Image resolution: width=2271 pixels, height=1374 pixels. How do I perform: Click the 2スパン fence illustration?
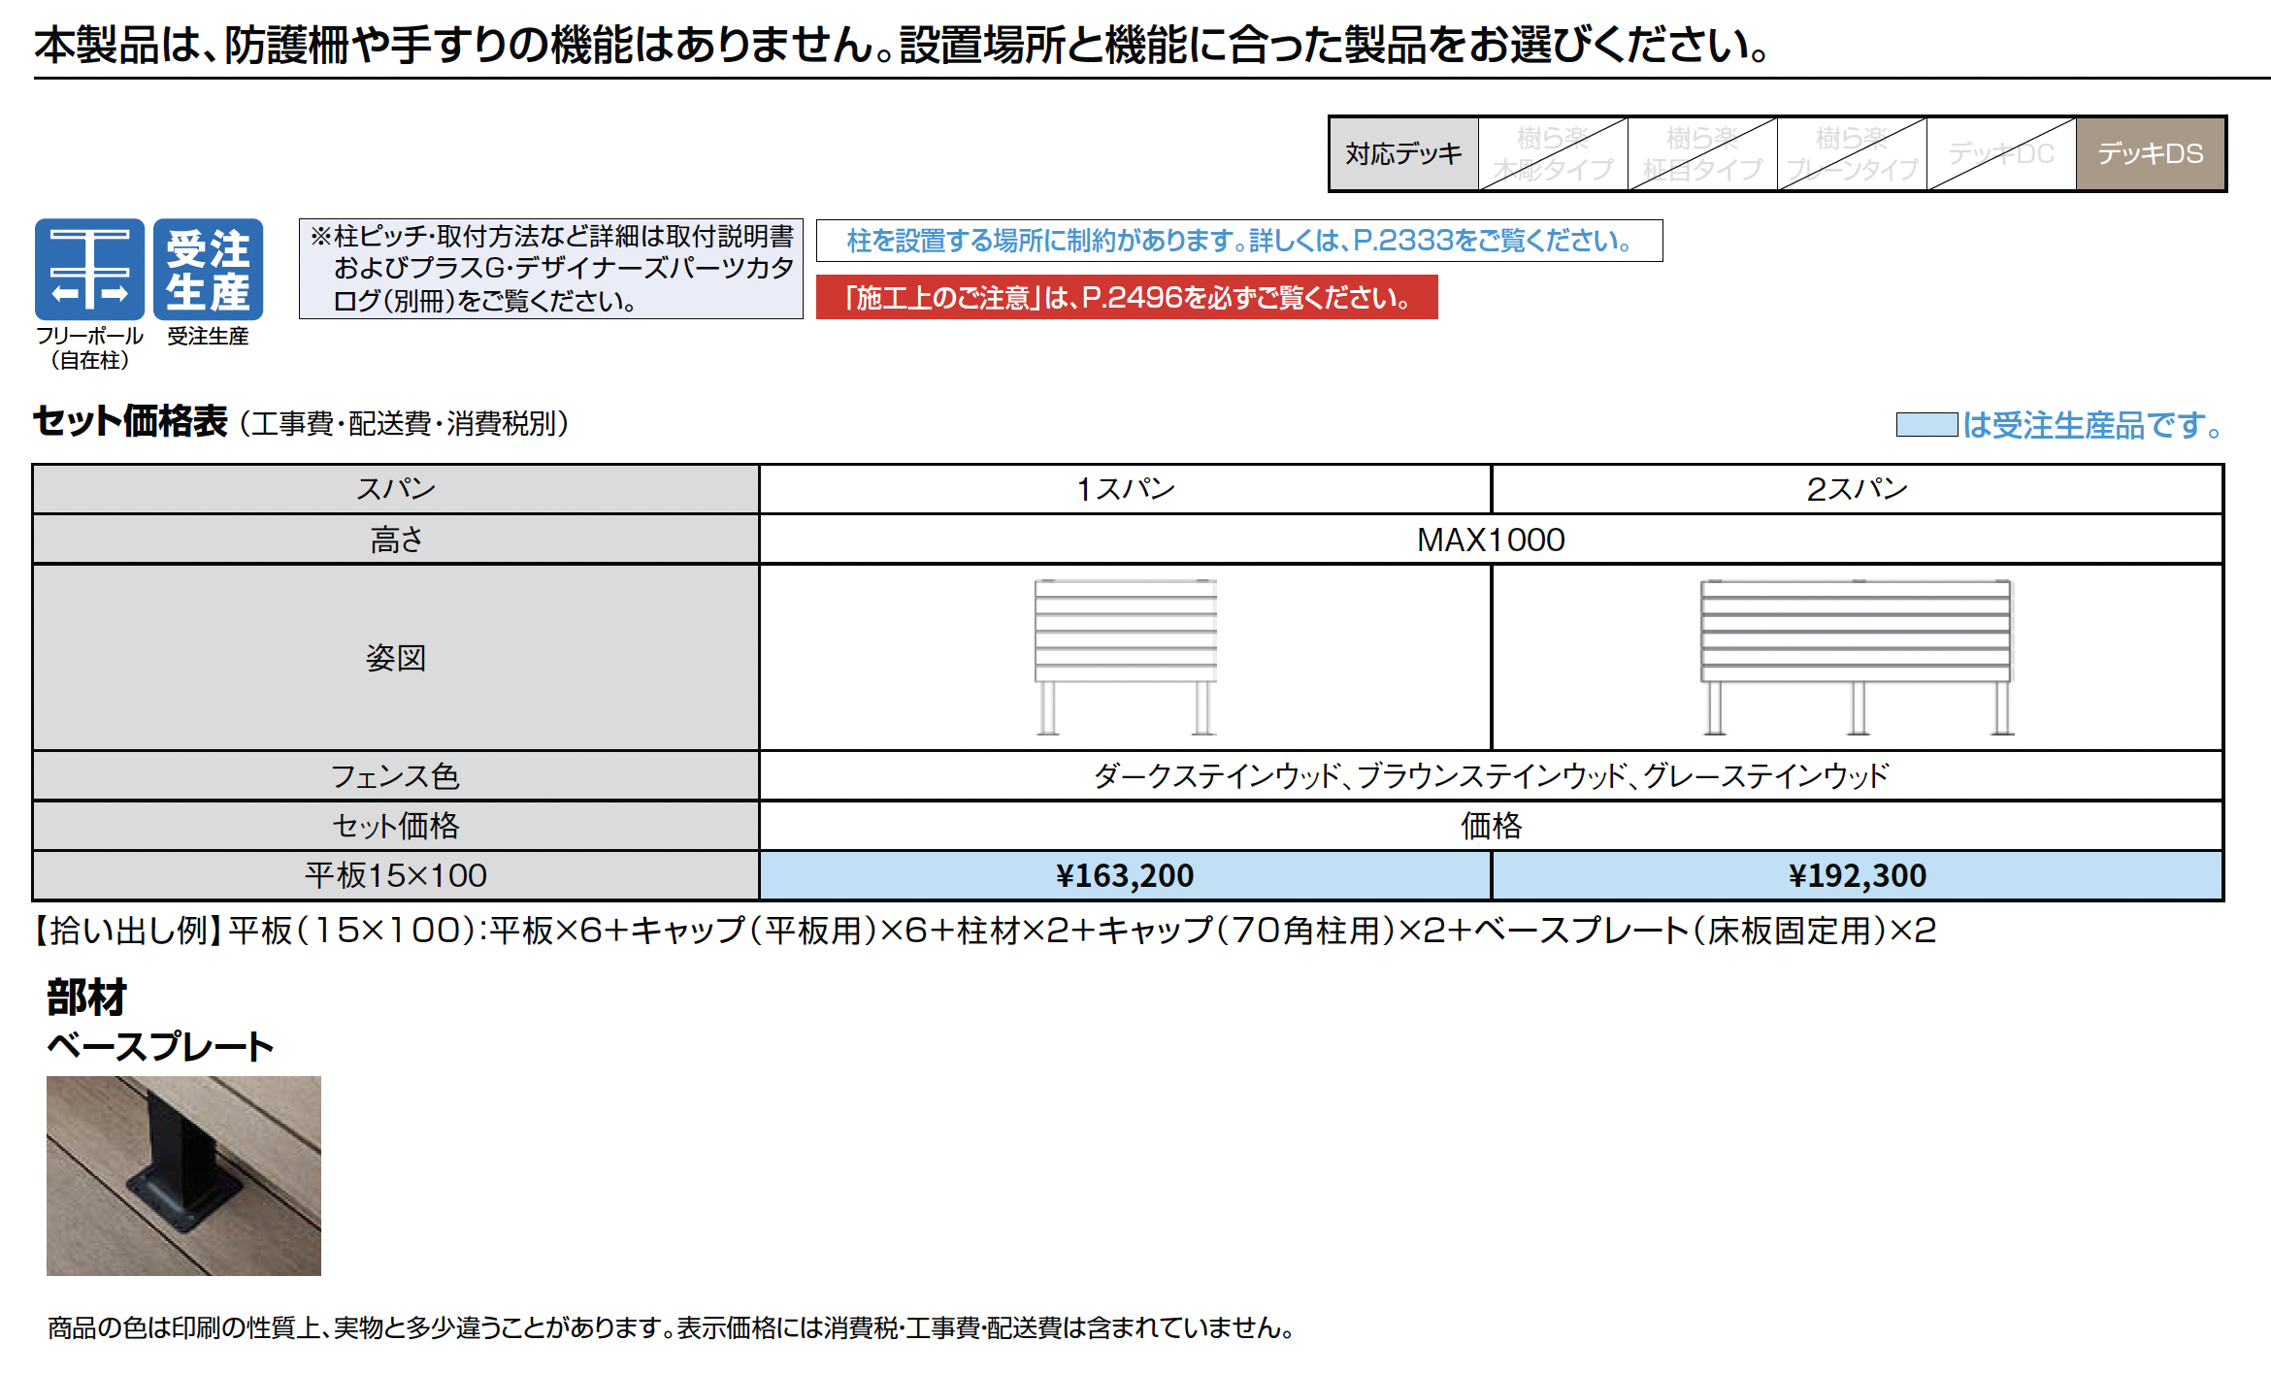(1856, 657)
